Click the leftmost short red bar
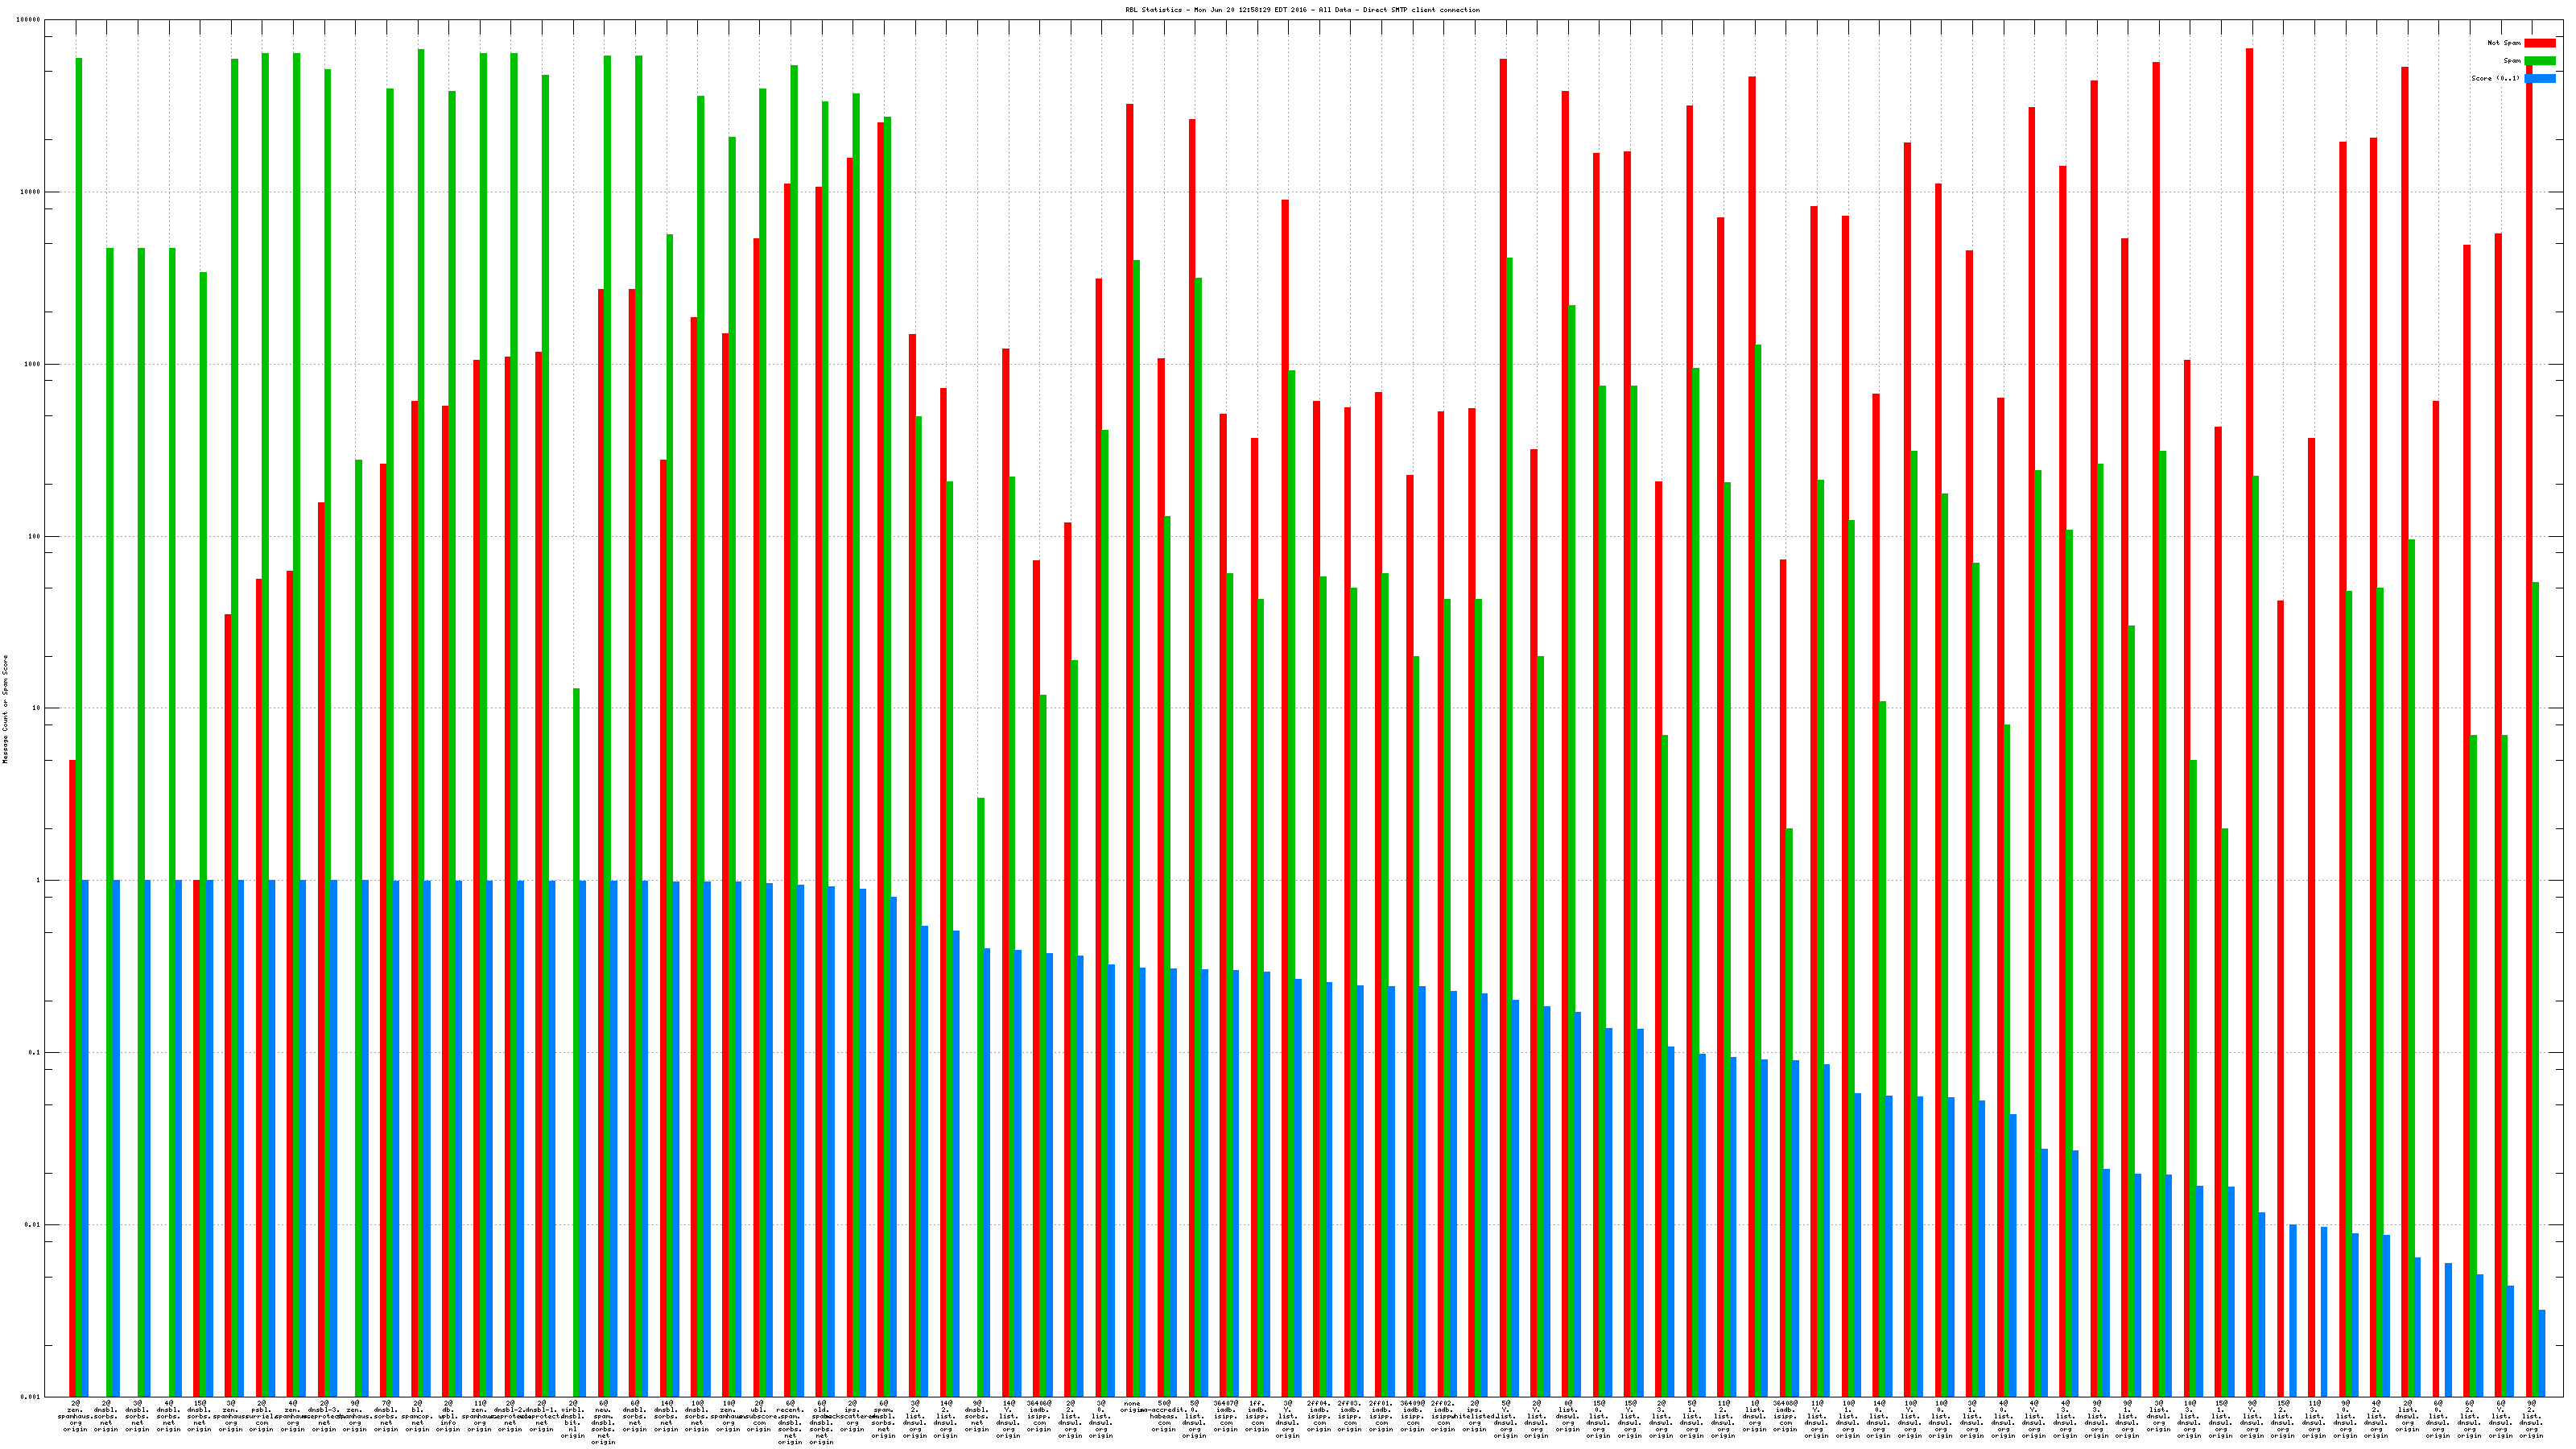The image size is (2576, 1449). [72, 1078]
